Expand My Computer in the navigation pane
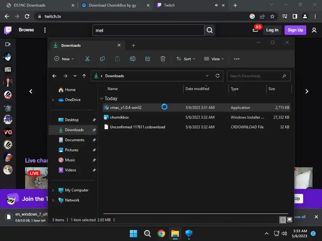This screenshot has width=322, height=241. tap(53, 190)
